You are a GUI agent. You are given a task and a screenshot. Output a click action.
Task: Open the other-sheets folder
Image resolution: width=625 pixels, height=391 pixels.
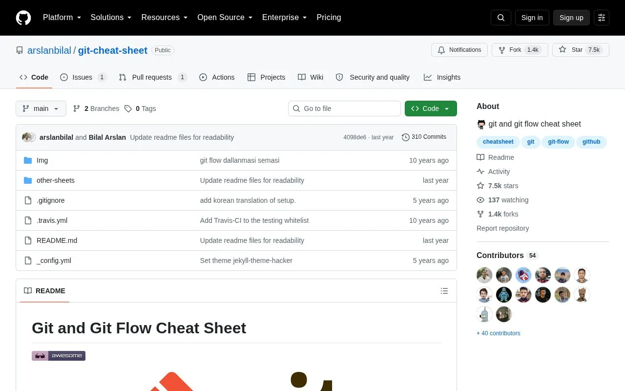(56, 180)
